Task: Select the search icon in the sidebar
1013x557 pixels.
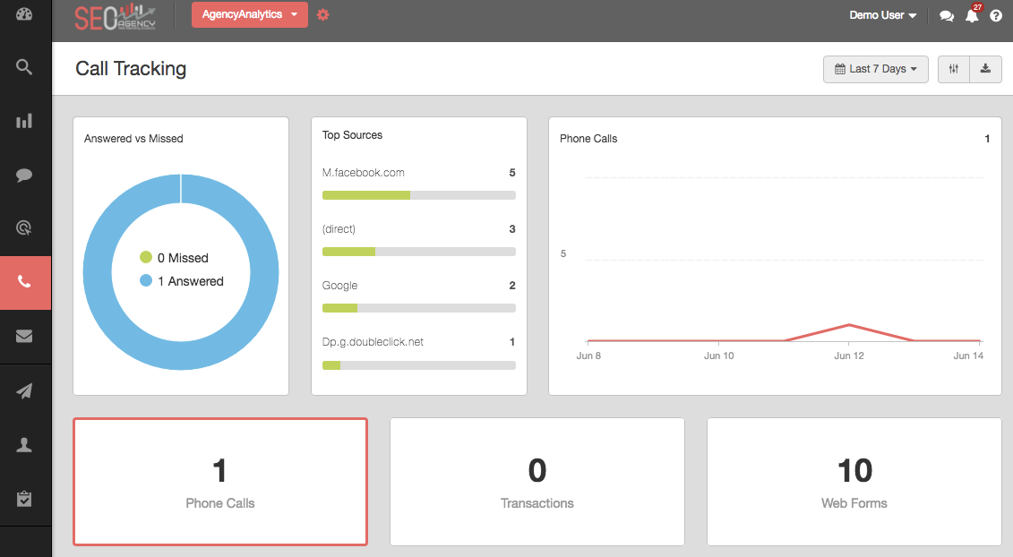Action: coord(25,67)
